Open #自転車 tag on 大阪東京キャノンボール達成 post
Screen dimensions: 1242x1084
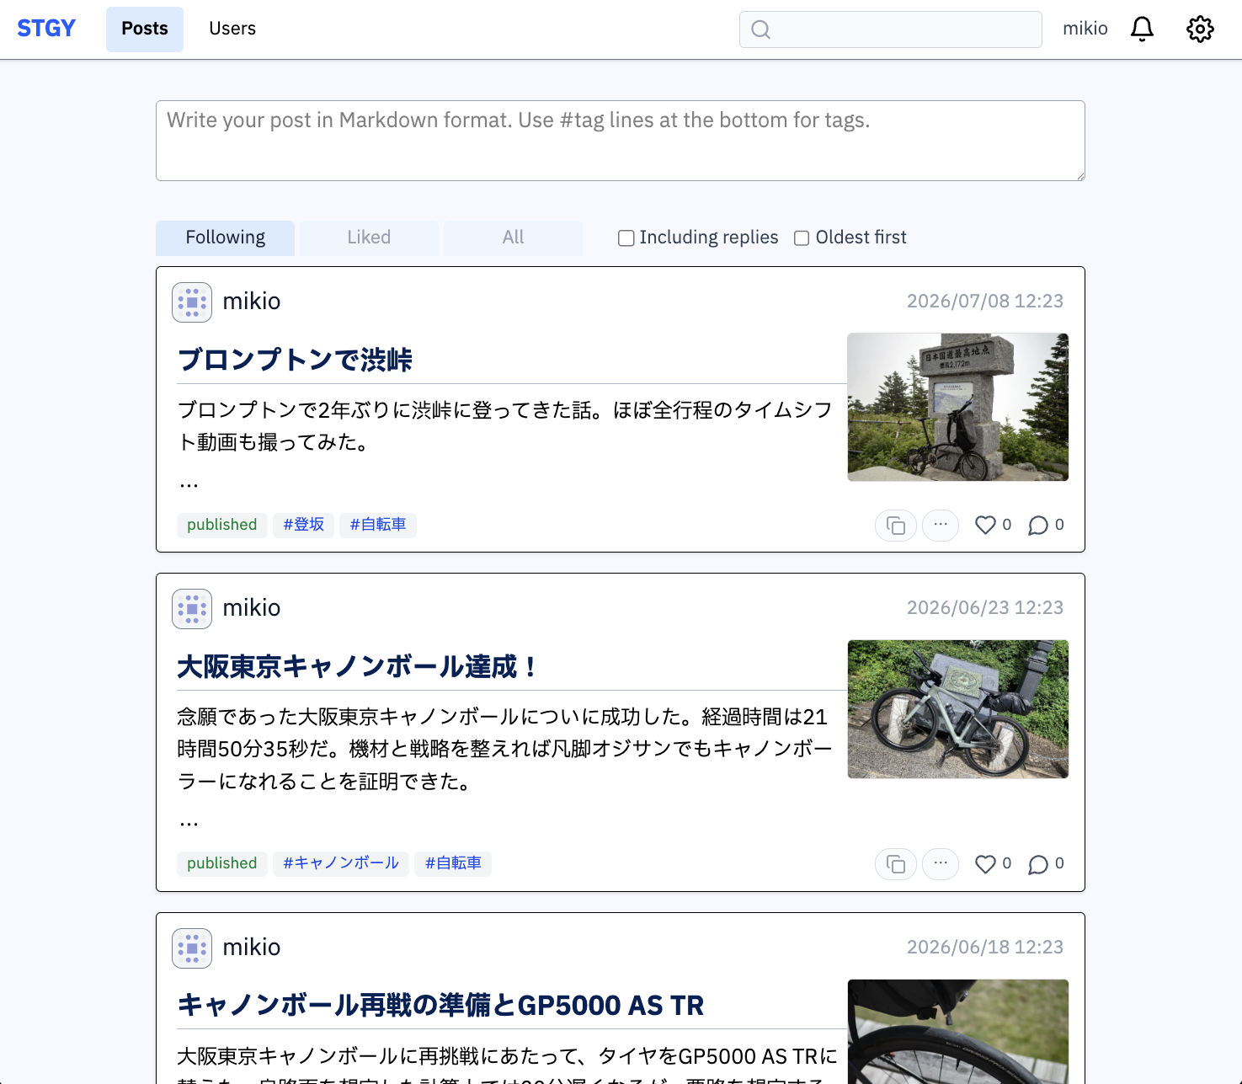point(453,863)
